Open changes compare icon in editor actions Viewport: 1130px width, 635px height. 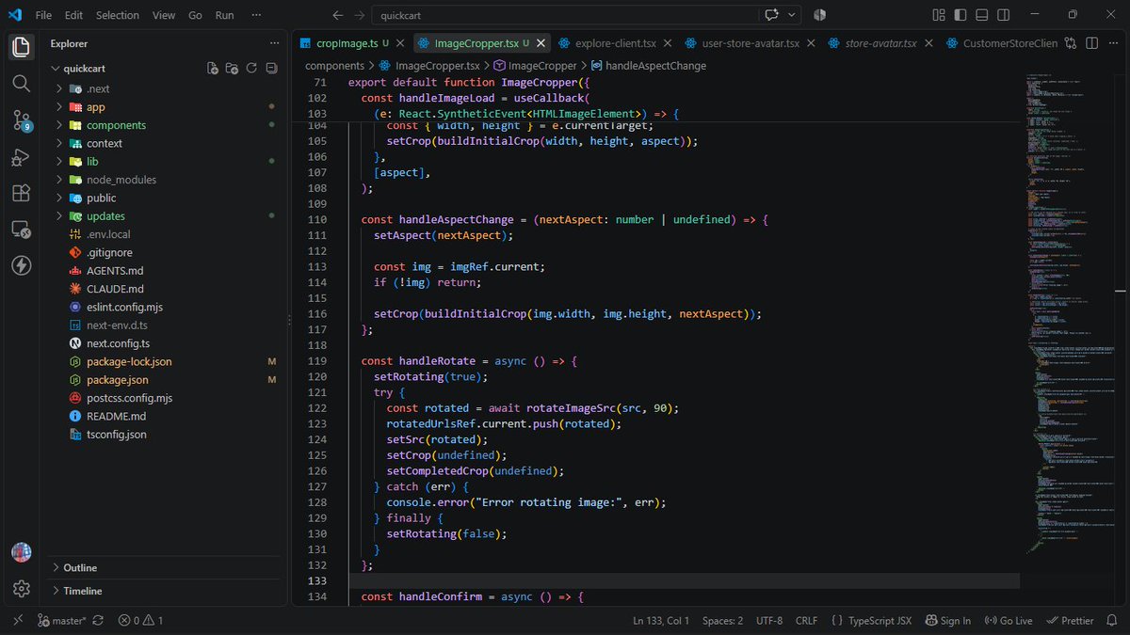tap(1073, 43)
